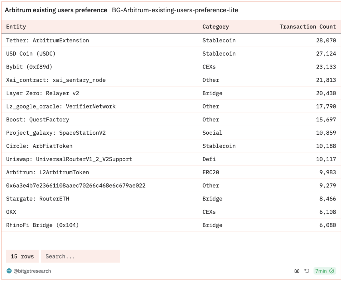Sort by the Category column header

[x=216, y=27]
